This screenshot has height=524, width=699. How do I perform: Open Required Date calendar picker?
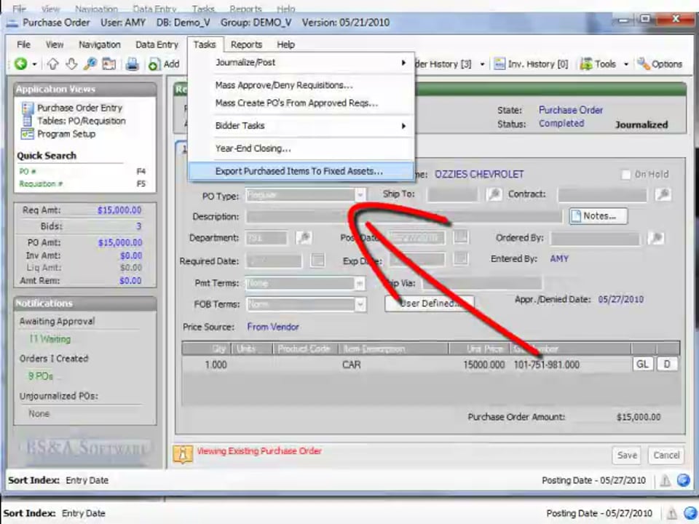coord(317,261)
